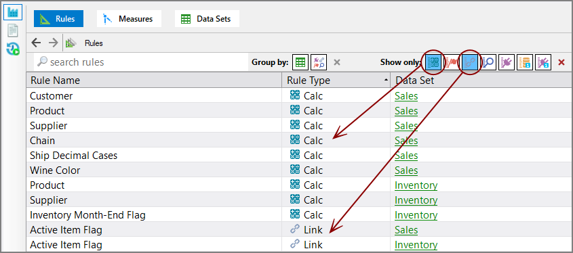Open Sales link in Active Item Flag row

coord(406,231)
